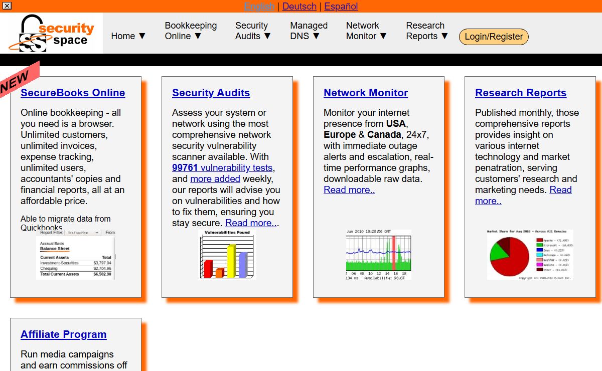Open the network availability graph image
This screenshot has width=602, height=371.
tap(379, 255)
